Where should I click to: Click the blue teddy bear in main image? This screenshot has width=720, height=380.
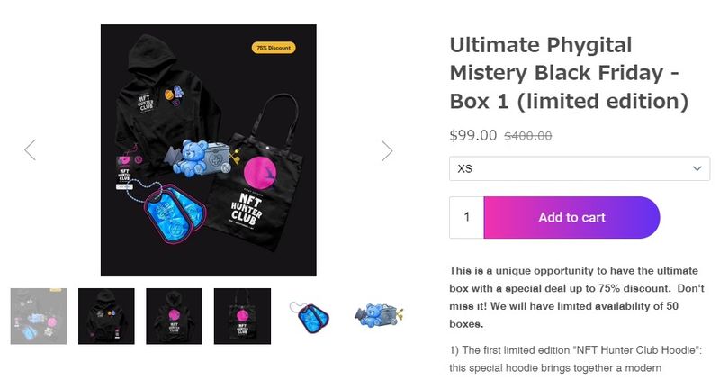pyautogui.click(x=191, y=158)
